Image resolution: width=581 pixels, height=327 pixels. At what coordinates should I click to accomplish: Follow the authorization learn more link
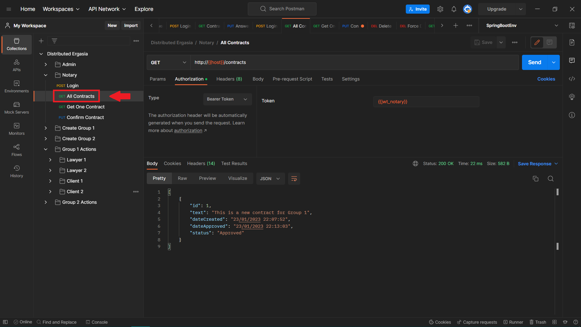188,130
